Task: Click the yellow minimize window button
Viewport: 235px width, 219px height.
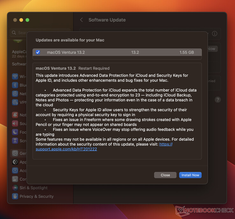Action: click(x=21, y=20)
